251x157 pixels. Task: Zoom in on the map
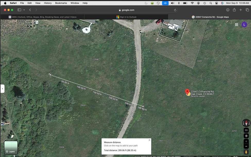pyautogui.click(x=246, y=141)
